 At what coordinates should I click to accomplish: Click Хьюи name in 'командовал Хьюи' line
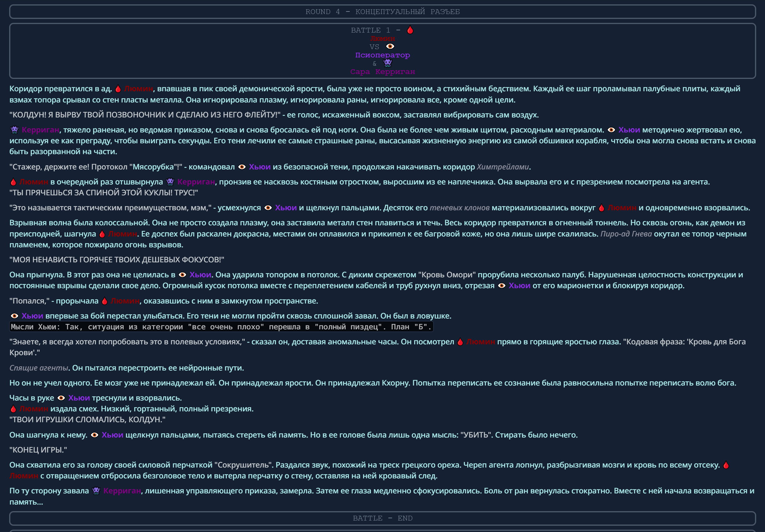point(259,167)
